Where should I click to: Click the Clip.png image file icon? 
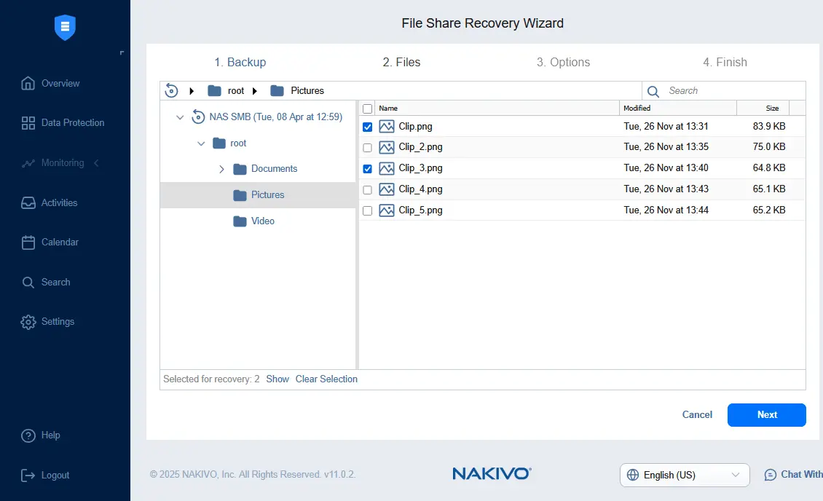click(x=386, y=127)
